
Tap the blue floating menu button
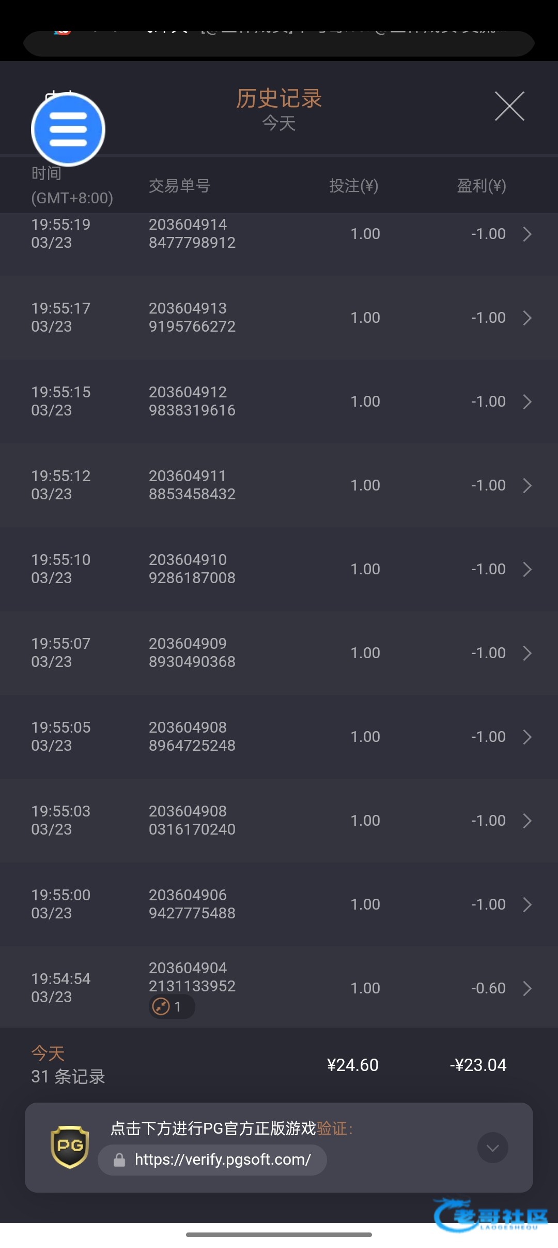(68, 129)
